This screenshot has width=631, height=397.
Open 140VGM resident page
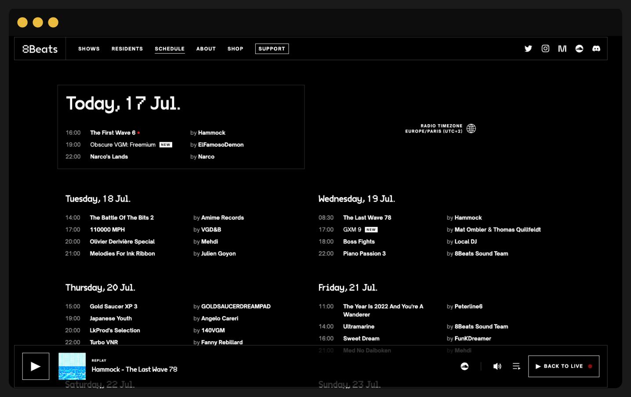click(213, 330)
